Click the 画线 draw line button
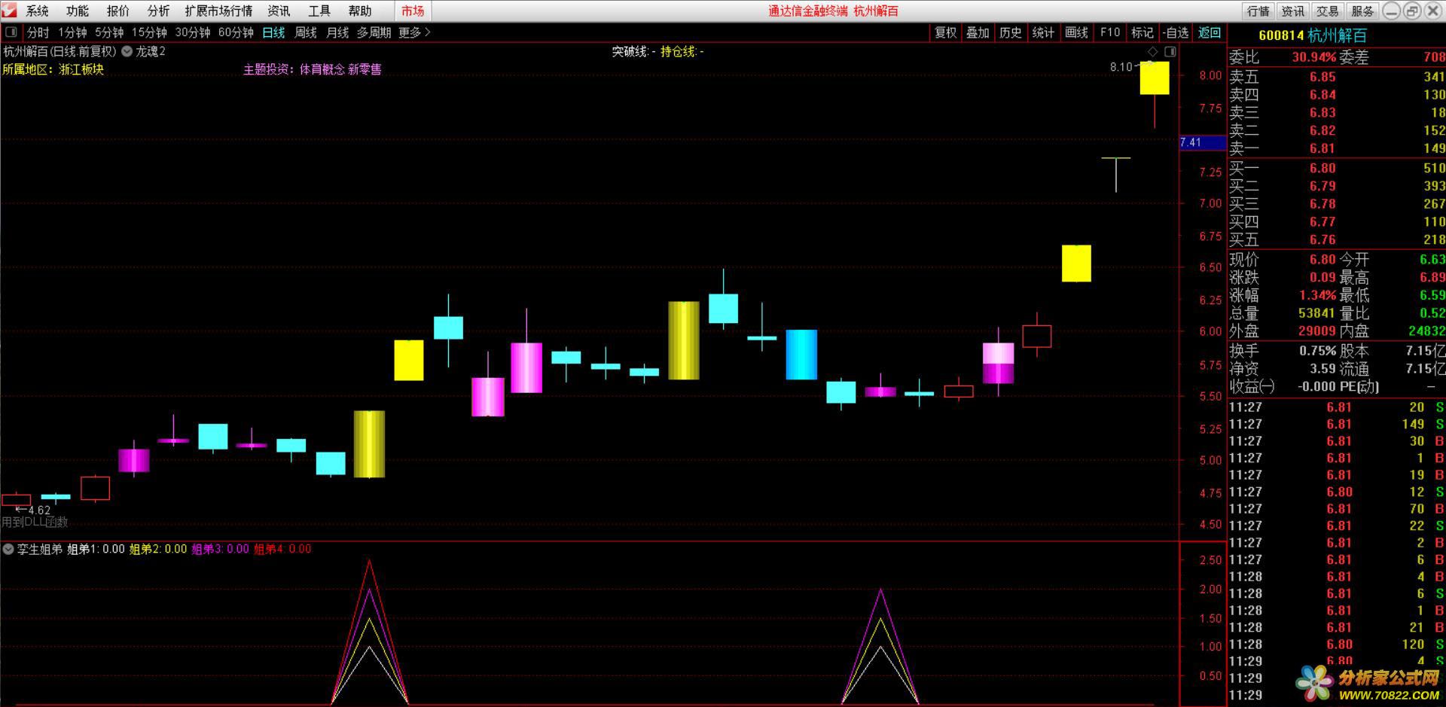 pyautogui.click(x=1076, y=32)
